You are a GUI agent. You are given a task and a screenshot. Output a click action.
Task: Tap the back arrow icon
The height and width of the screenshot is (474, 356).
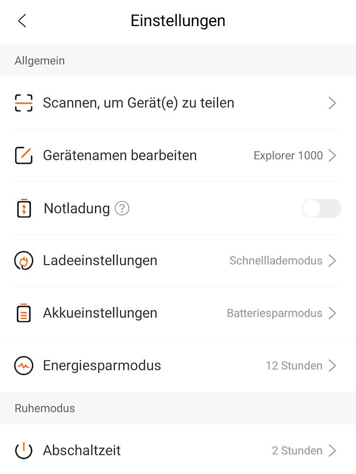22,21
